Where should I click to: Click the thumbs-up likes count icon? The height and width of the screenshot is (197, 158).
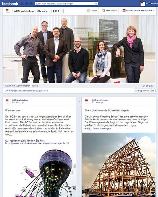(144, 86)
